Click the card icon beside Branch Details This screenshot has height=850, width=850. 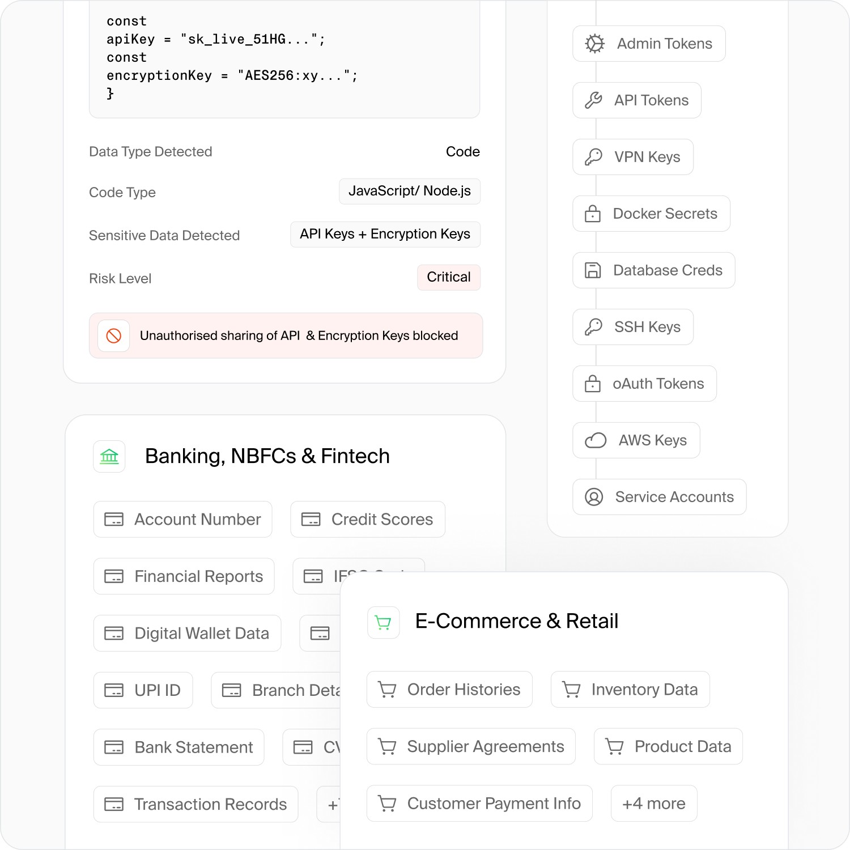232,690
